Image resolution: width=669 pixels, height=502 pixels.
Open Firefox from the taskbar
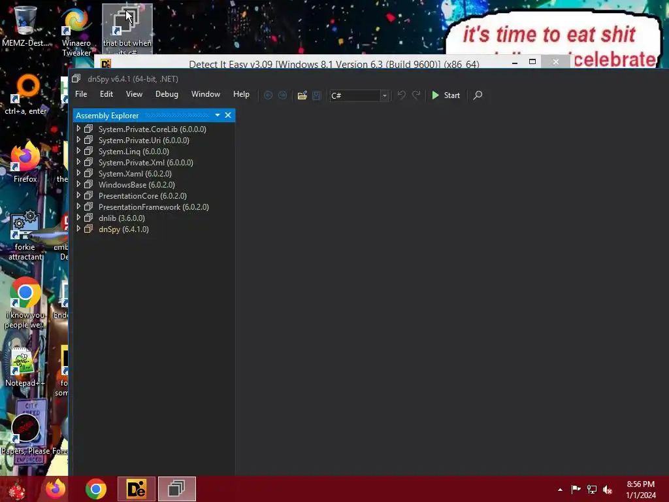point(56,489)
